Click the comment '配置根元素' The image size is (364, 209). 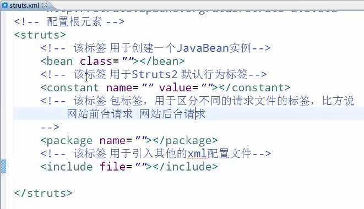(x=69, y=22)
